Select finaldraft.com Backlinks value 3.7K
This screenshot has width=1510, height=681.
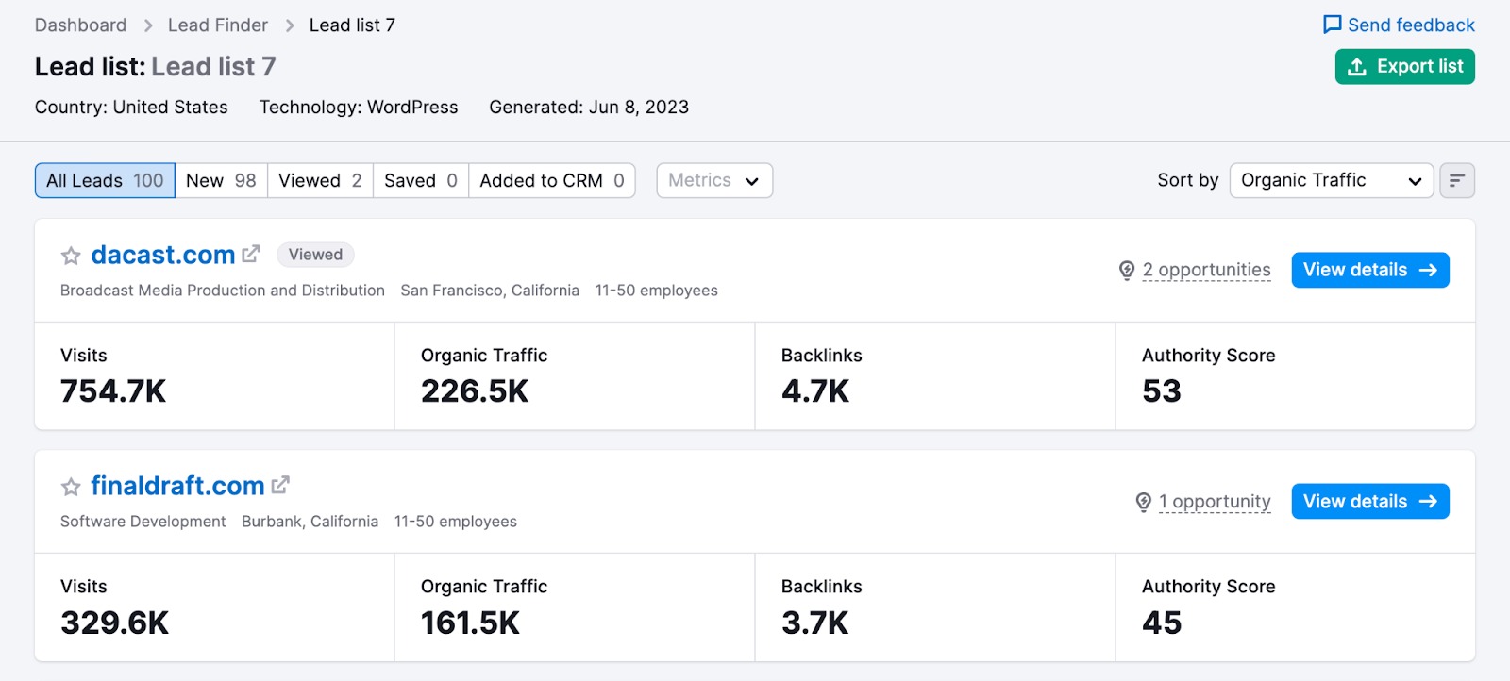pyautogui.click(x=815, y=623)
